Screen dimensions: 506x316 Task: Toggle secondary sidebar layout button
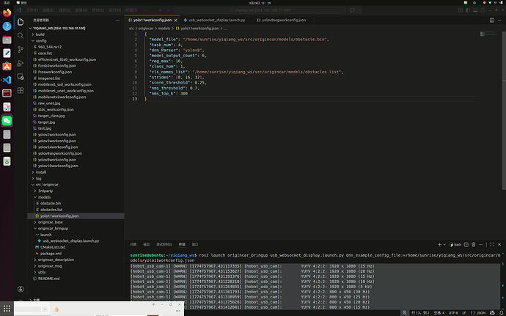483,10
